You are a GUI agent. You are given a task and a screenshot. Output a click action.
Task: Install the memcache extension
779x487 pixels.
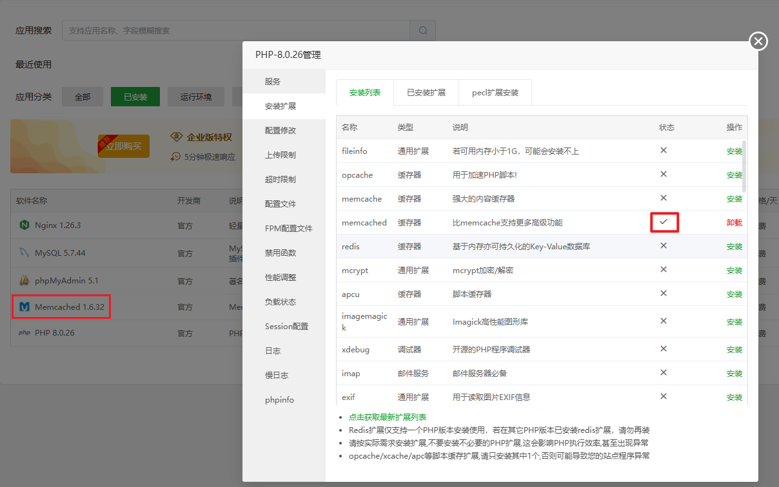click(x=735, y=199)
